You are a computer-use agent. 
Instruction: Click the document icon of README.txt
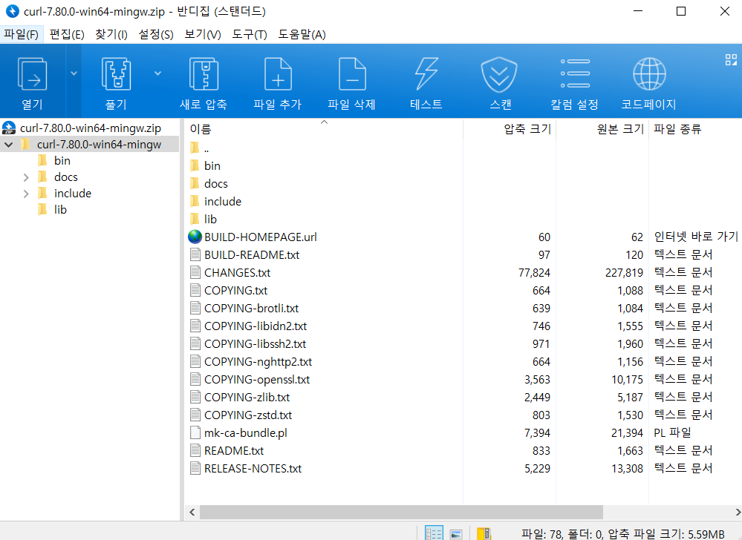pyautogui.click(x=195, y=450)
